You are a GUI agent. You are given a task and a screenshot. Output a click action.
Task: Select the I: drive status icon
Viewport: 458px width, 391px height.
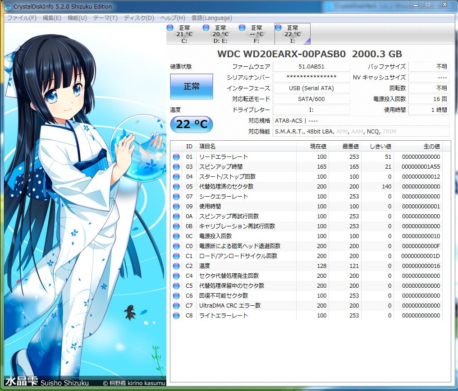pos(278,28)
